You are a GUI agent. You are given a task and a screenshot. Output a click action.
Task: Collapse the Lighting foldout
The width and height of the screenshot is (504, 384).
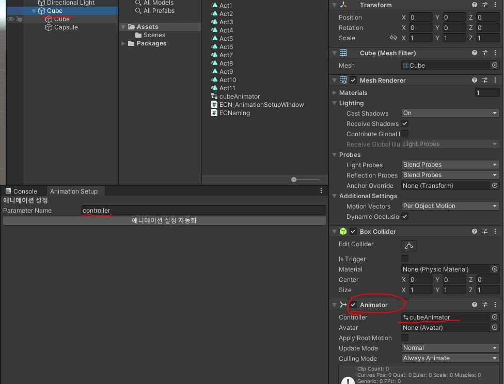(x=334, y=103)
